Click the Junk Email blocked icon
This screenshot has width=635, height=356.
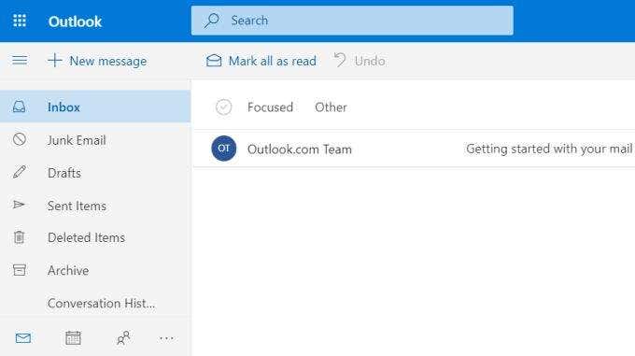[19, 139]
